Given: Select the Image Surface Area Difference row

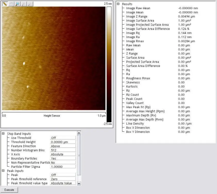Looking at the screenshot, I should [158, 29].
